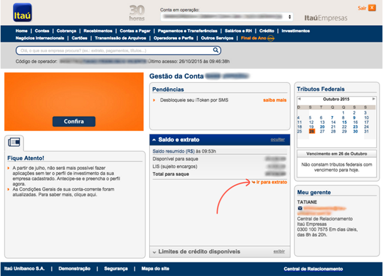The image size is (383, 276).
Task: Click the saiba mais link
Action: coord(275,100)
